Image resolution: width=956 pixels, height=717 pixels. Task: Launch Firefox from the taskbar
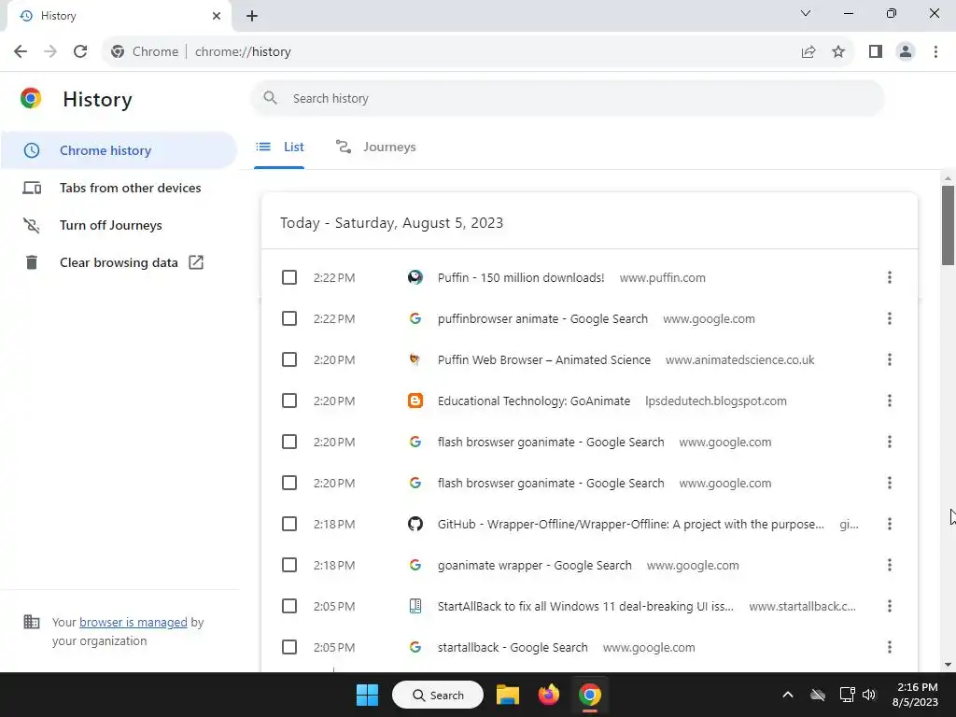click(549, 695)
